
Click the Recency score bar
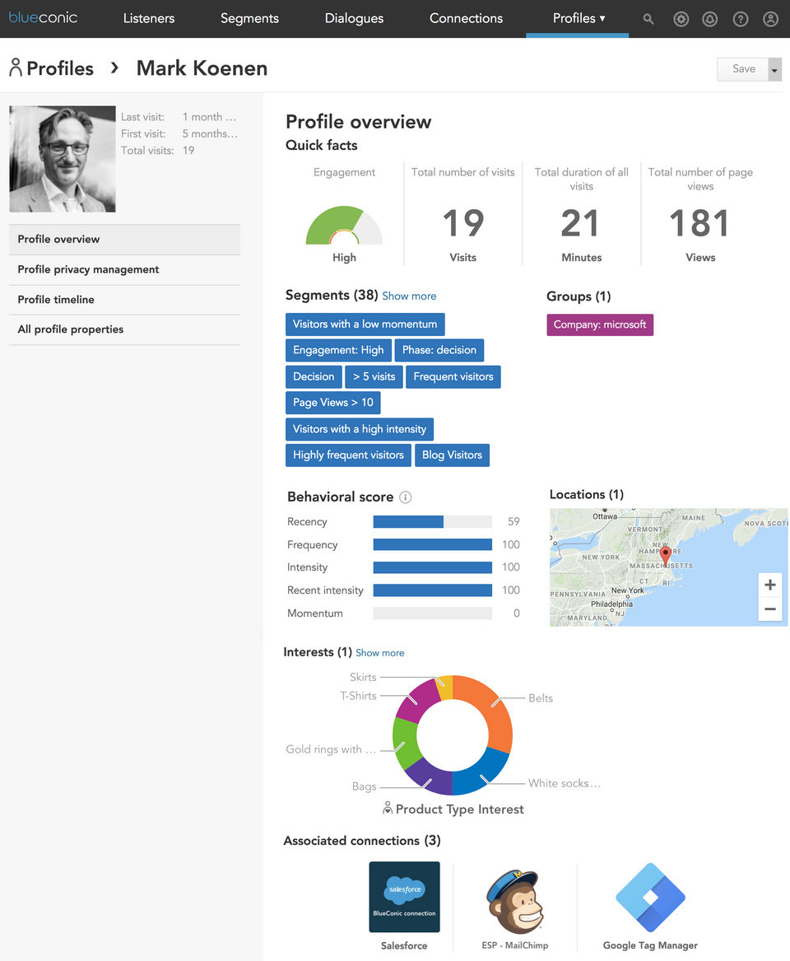432,521
